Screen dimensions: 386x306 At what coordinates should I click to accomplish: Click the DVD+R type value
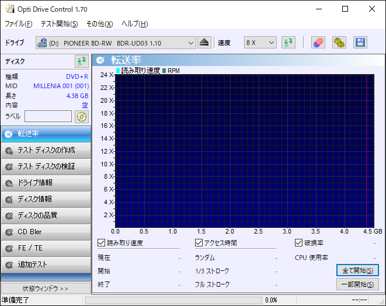pyautogui.click(x=77, y=76)
